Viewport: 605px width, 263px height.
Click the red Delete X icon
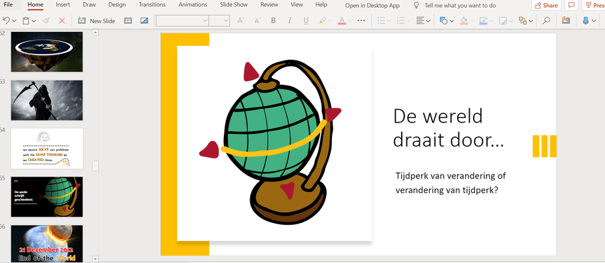(62, 21)
